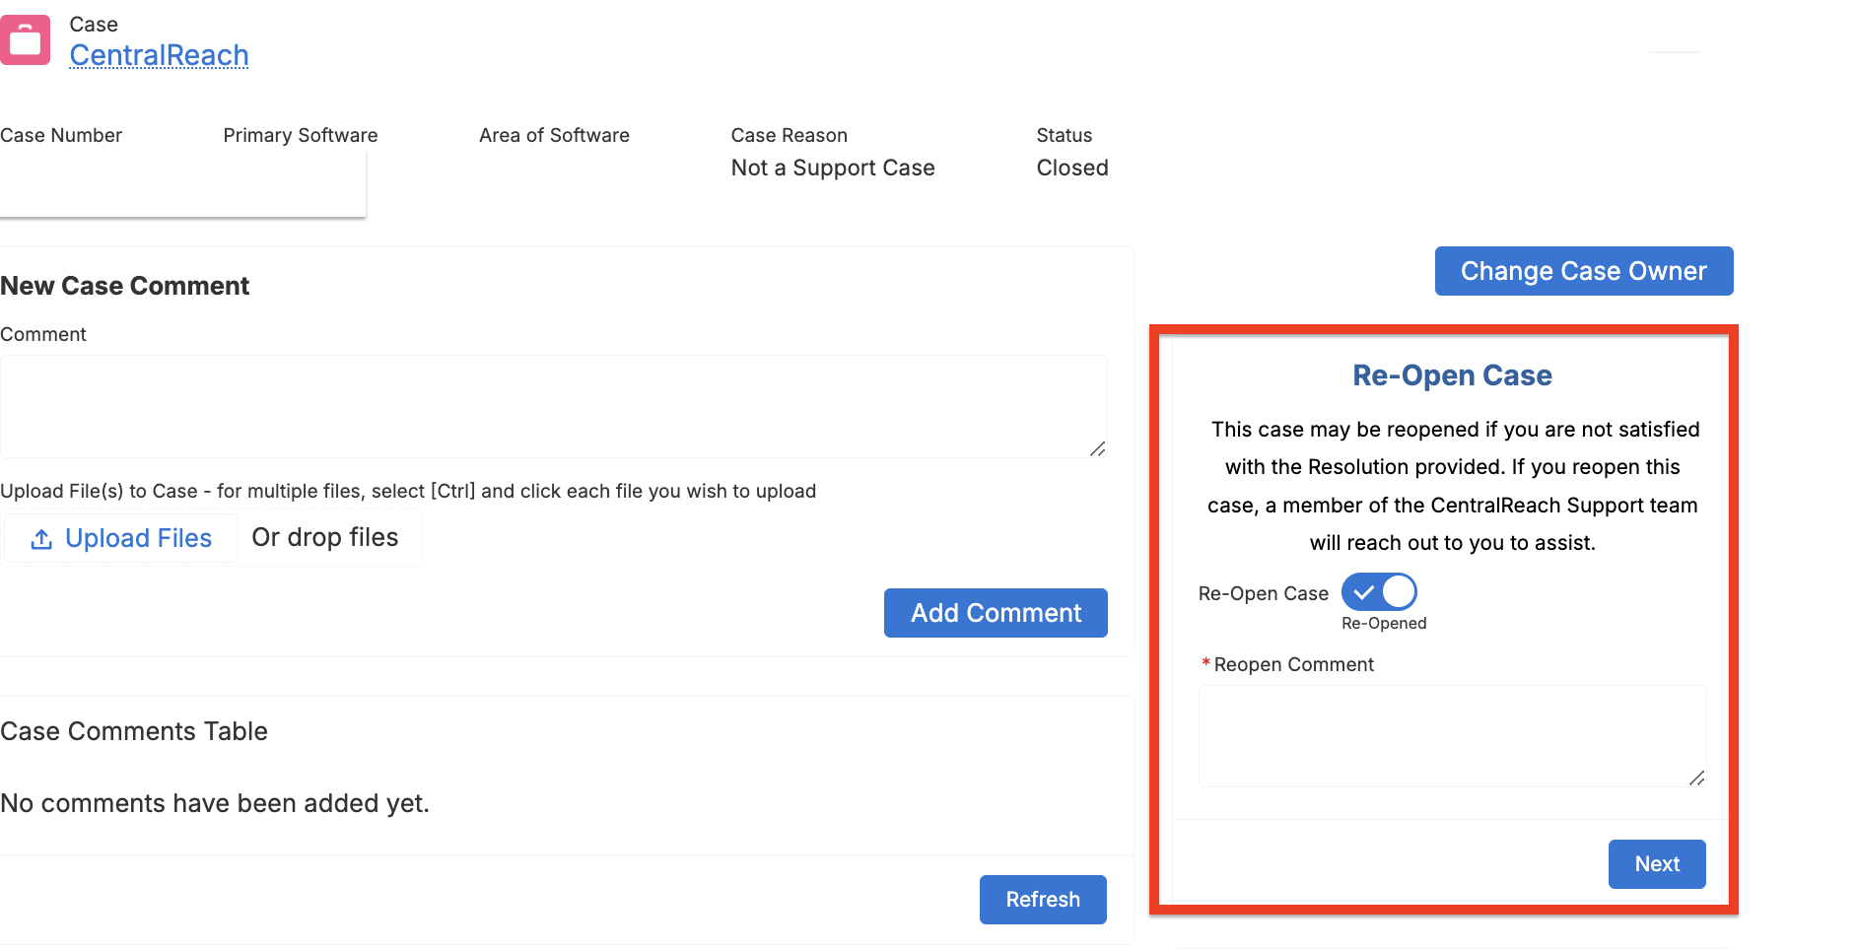Click the 'Re-Open Case' panel heading

tap(1452, 375)
